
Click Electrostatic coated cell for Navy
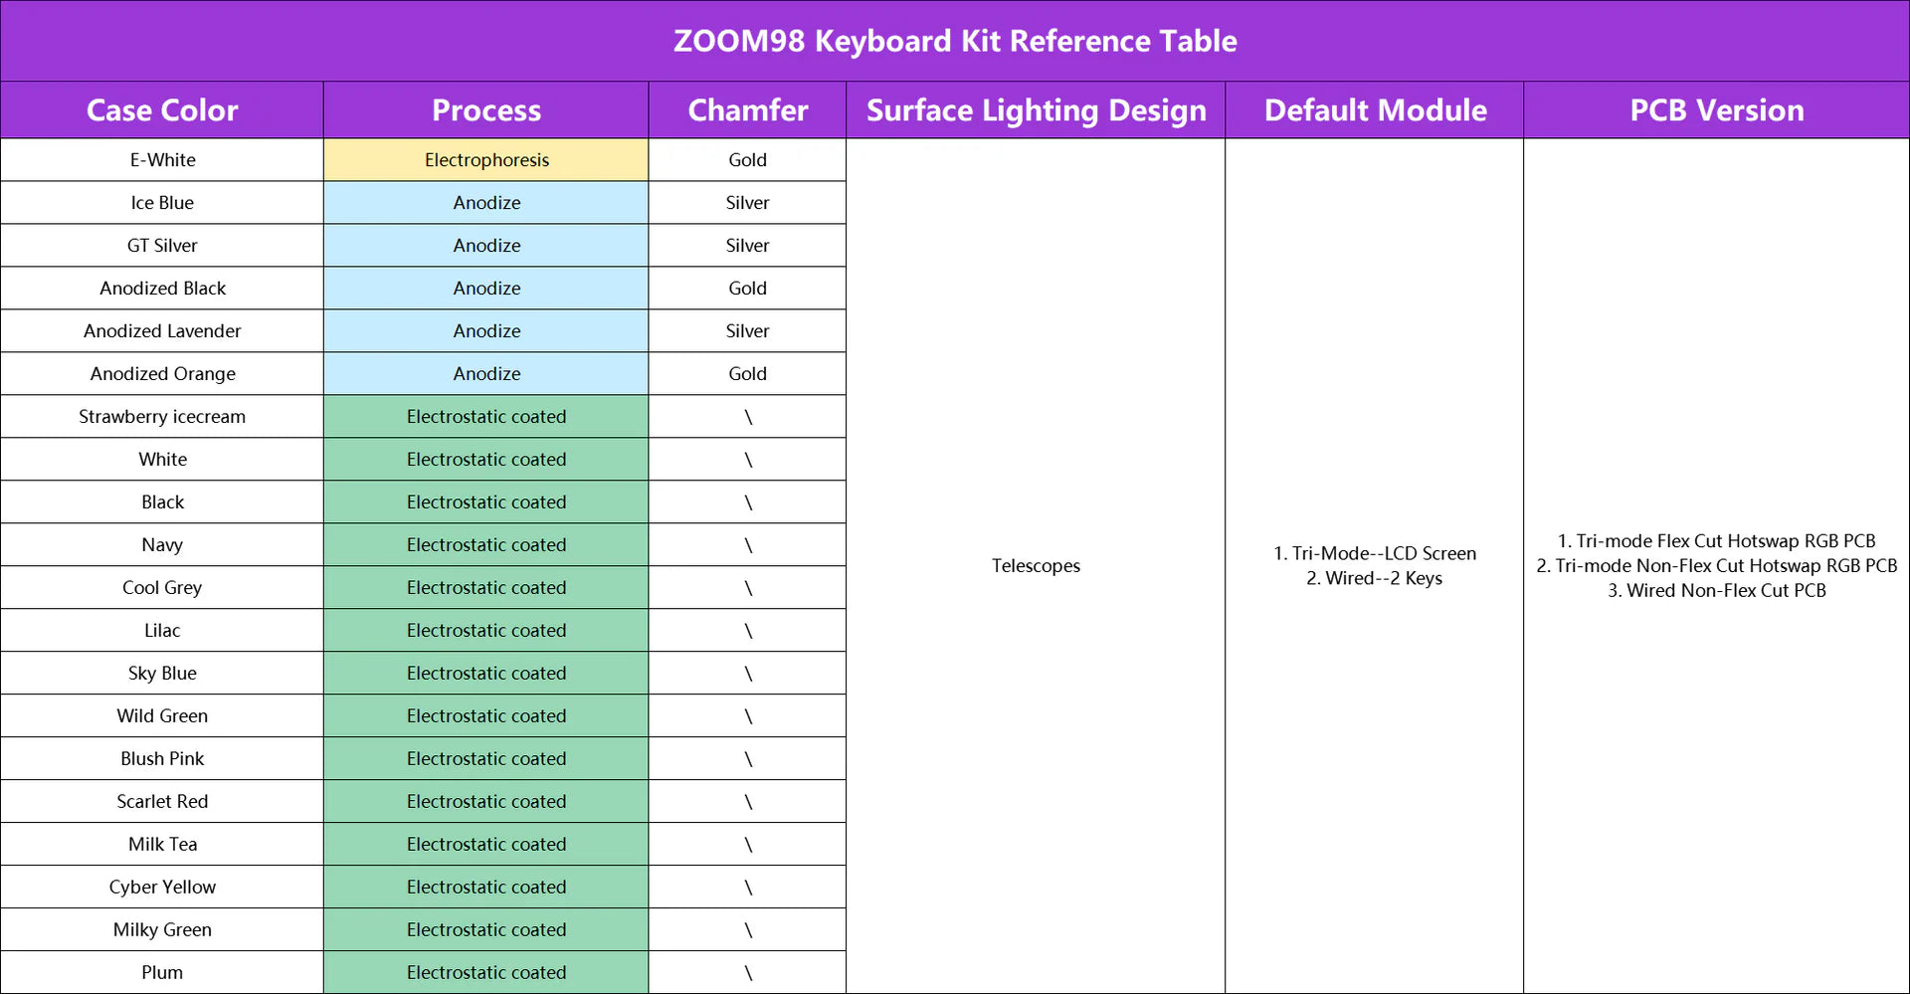coord(486,545)
